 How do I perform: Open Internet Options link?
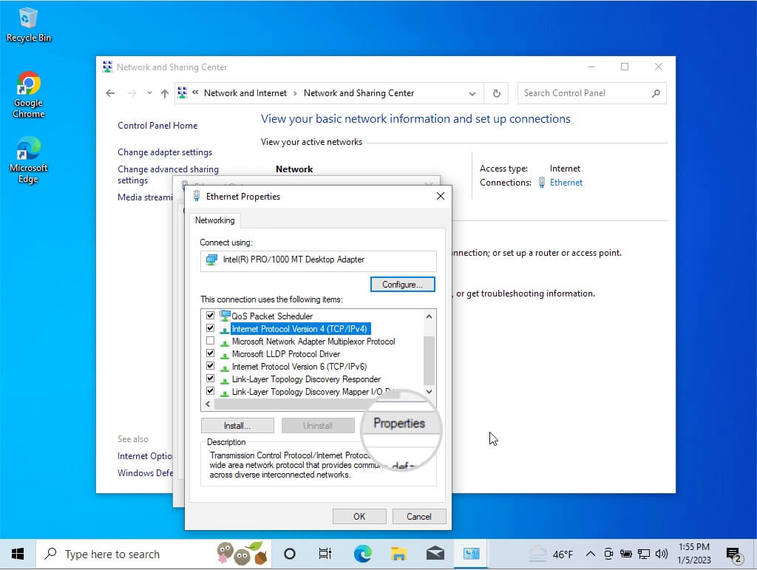145,456
